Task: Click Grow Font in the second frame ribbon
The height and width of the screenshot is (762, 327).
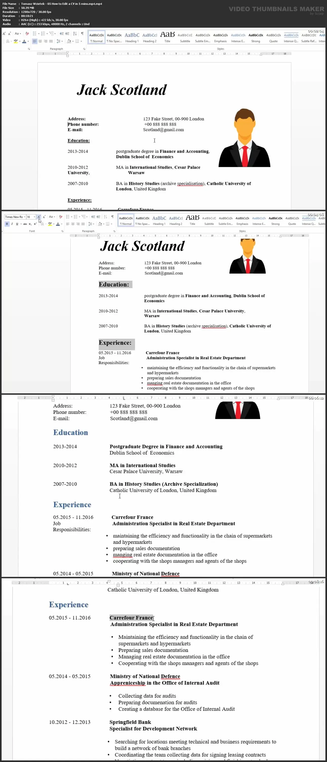Action: click(39, 217)
